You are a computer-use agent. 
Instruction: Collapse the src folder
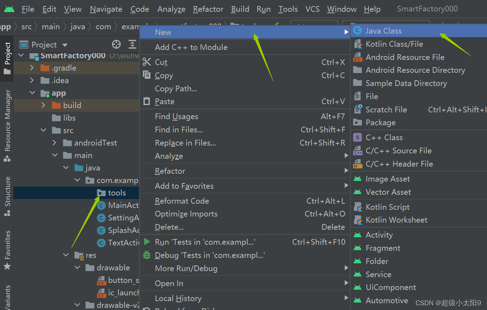pos(44,130)
